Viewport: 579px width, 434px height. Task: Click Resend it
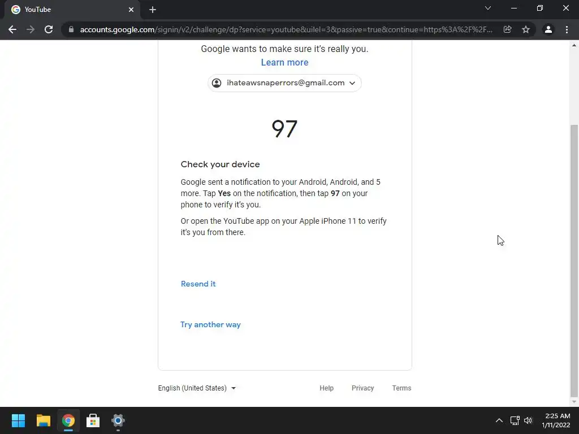198,284
